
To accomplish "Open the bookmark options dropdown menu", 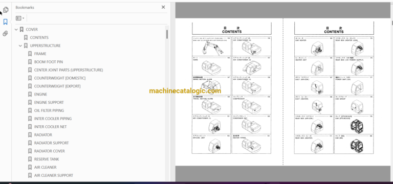I will pyautogui.click(x=20, y=18).
